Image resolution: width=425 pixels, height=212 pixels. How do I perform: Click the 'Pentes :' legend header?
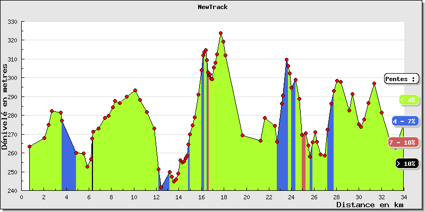pos(401,78)
